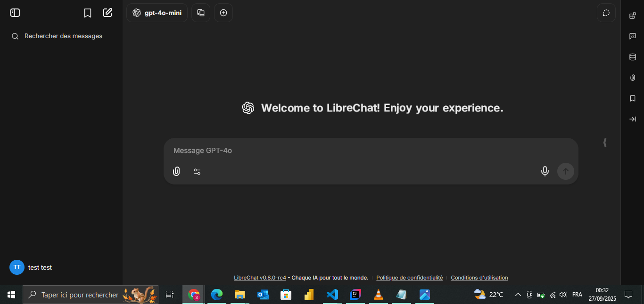Open the tools settings sliders icon

pos(197,172)
